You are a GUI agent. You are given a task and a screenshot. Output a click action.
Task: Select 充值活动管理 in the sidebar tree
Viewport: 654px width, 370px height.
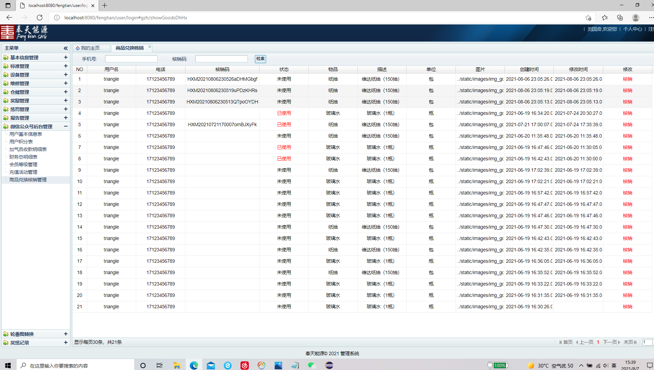click(23, 172)
